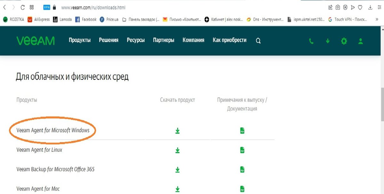Open the Кабинет | alex nosk... bookmark
The height and width of the screenshot is (194, 384).
pyautogui.click(x=224, y=20)
